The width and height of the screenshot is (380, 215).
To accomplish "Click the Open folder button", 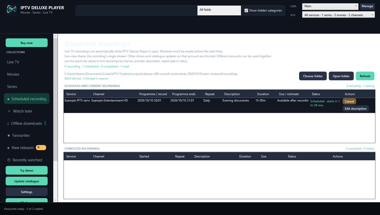I will (341, 76).
